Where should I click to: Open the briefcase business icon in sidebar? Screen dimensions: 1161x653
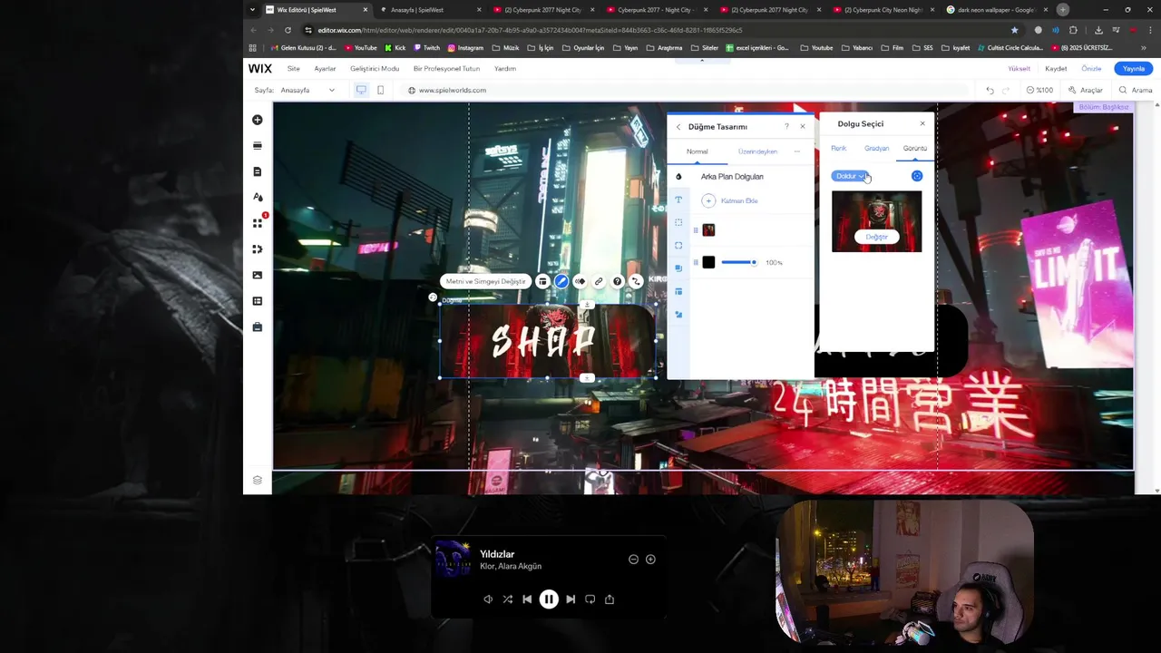[x=258, y=326]
